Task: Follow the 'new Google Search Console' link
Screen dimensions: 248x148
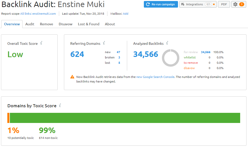Action: [x=155, y=77]
